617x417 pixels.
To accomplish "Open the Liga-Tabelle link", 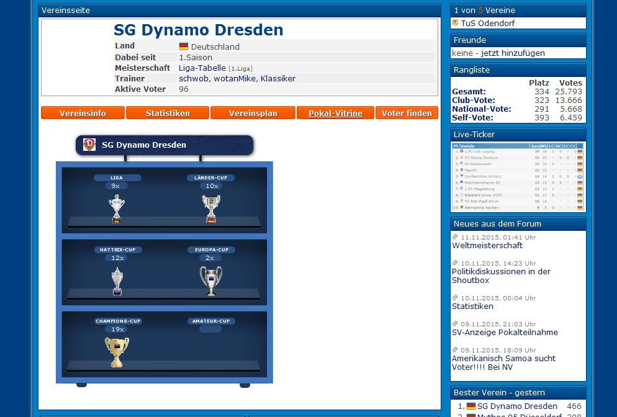I will tap(202, 68).
